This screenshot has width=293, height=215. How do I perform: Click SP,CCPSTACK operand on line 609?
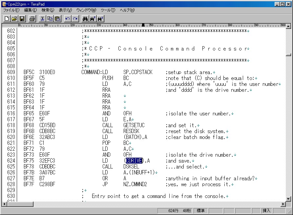click(138, 72)
